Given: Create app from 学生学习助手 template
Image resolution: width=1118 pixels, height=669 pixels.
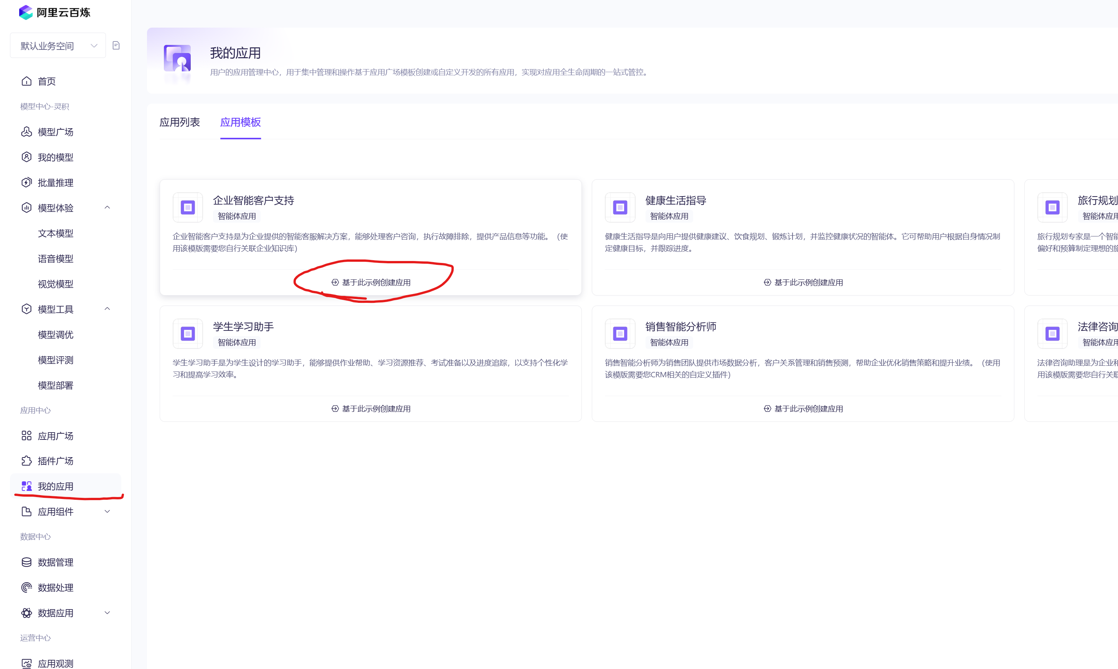Looking at the screenshot, I should pyautogui.click(x=371, y=409).
